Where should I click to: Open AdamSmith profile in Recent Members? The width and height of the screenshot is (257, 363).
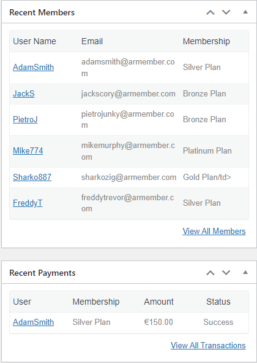click(33, 68)
